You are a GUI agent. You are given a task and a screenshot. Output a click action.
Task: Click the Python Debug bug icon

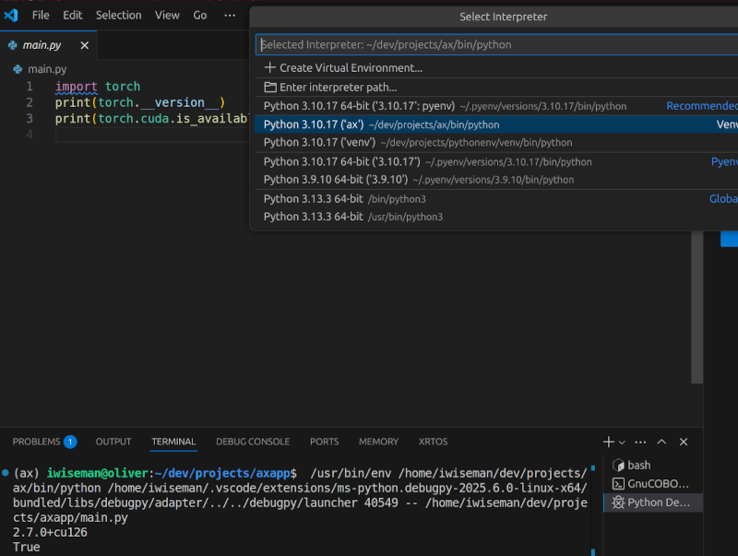(618, 503)
